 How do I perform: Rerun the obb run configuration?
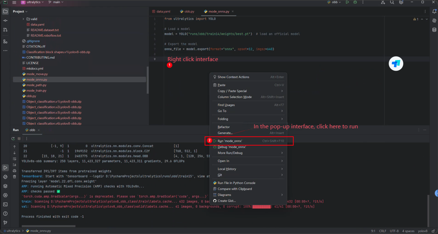[x=13, y=138]
